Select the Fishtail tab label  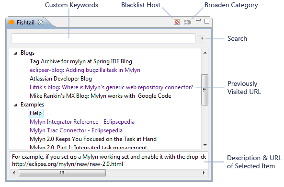click(x=25, y=23)
